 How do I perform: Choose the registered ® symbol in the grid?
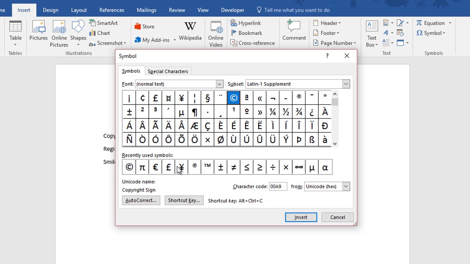click(x=299, y=98)
